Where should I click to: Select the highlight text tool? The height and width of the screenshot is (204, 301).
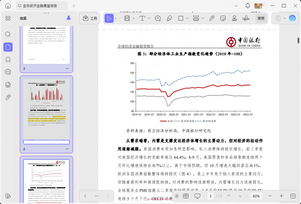pos(127,18)
